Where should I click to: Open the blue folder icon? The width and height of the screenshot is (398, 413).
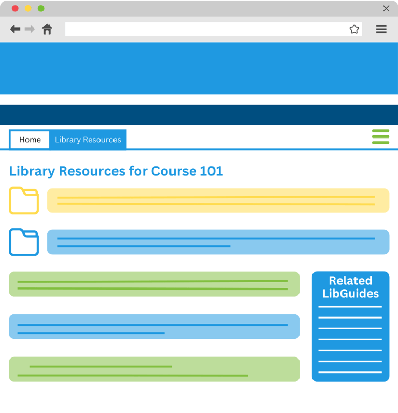click(24, 242)
